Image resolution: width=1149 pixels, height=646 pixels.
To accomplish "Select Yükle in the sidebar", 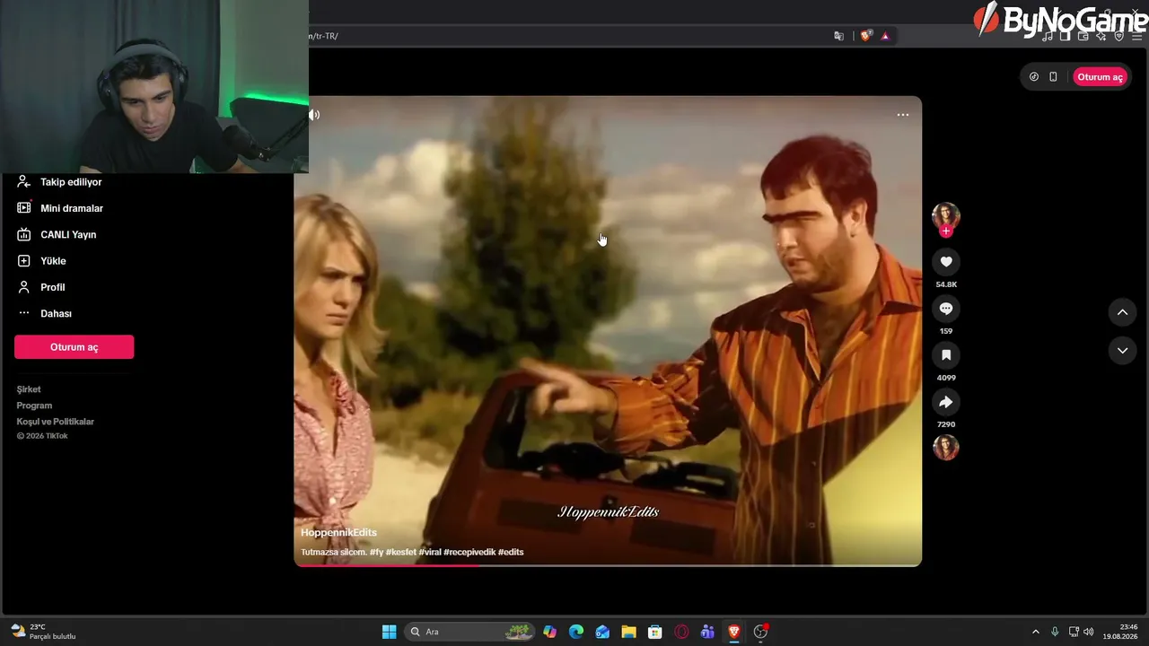I will (x=41, y=261).
